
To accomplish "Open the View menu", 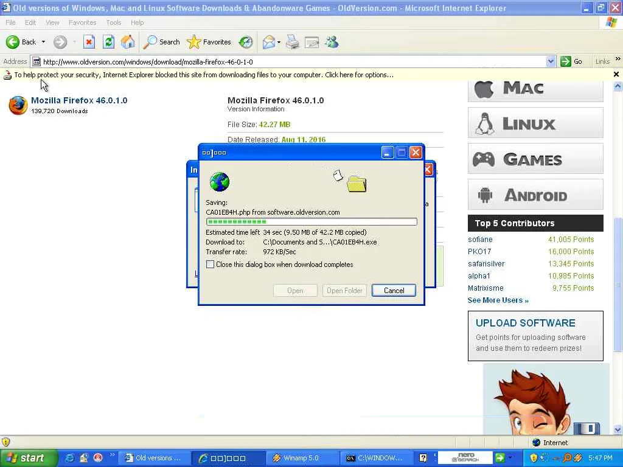I will 52,22.
